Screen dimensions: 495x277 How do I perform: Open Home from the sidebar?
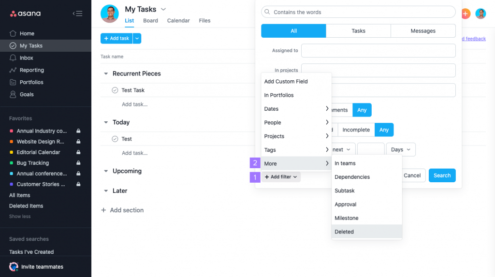pos(27,33)
